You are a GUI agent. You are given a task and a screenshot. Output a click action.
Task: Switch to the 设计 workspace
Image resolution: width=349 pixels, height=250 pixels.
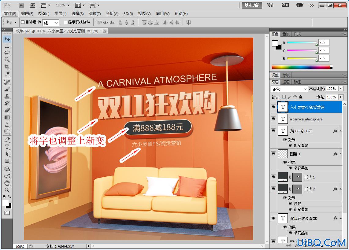tap(270, 5)
